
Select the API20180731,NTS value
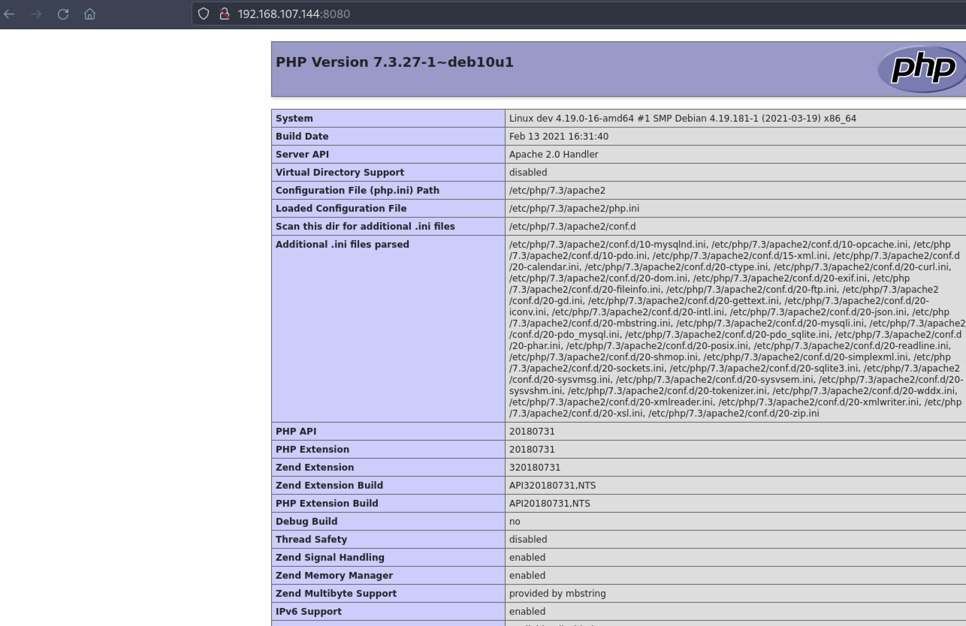(x=549, y=504)
